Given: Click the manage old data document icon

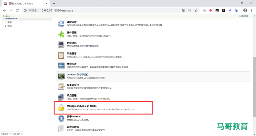Looking at the screenshot, I should pyautogui.click(x=61, y=129).
